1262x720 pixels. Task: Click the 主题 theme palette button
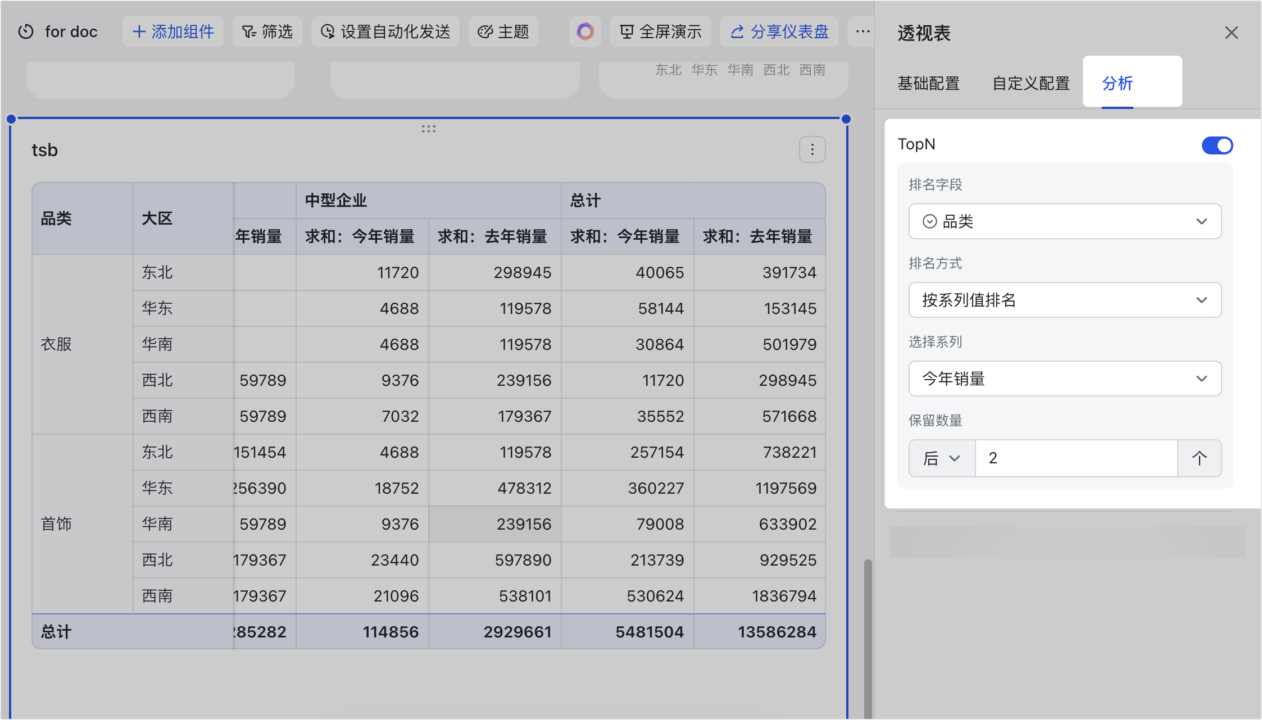(503, 31)
